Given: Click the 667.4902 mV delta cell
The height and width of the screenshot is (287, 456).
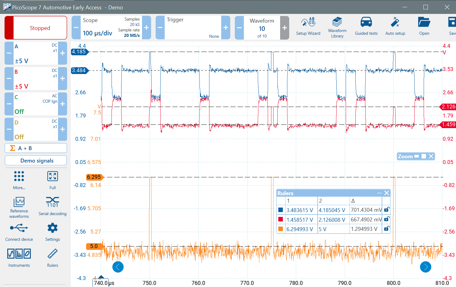Looking at the screenshot, I should pos(366,220).
